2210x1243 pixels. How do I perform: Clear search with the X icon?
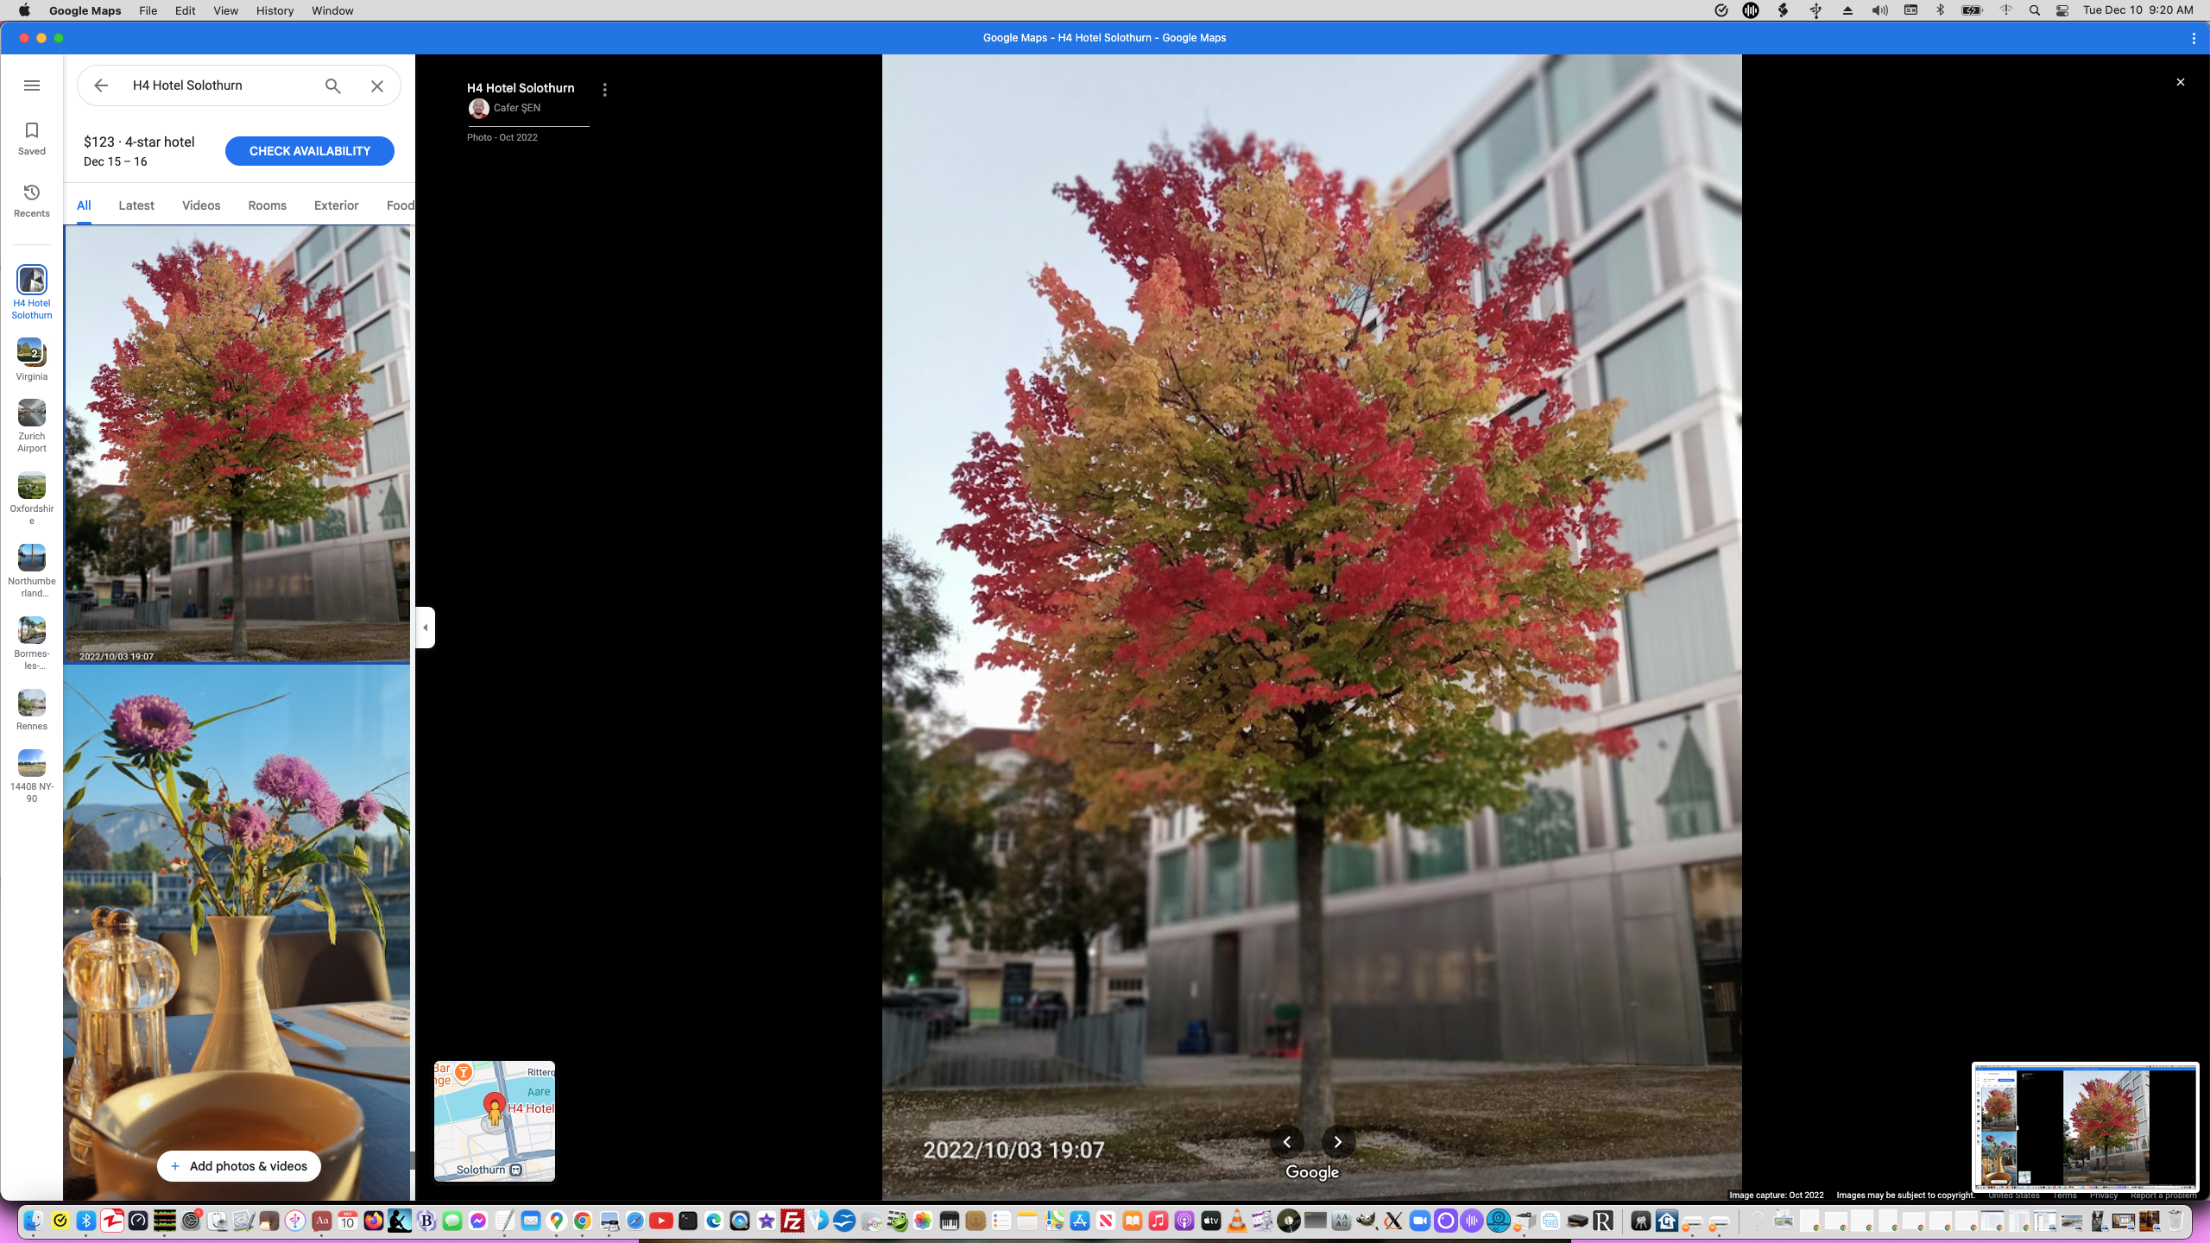pos(377,85)
